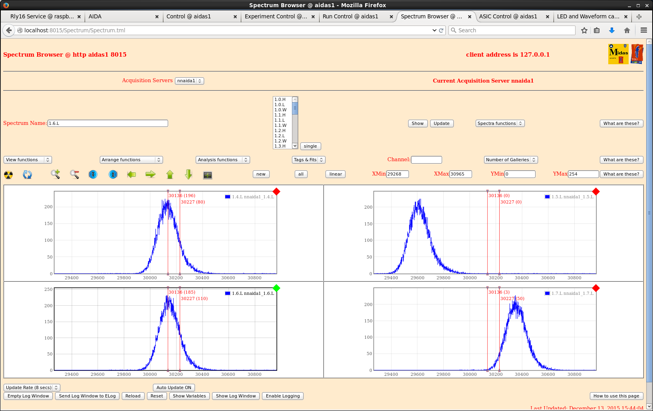The image size is (653, 411).
Task: Open the View functions dropdown
Action: click(28, 160)
